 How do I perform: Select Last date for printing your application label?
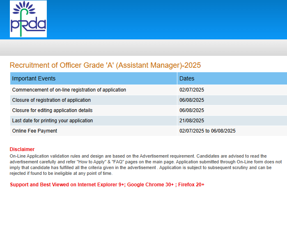[x=53, y=121]
